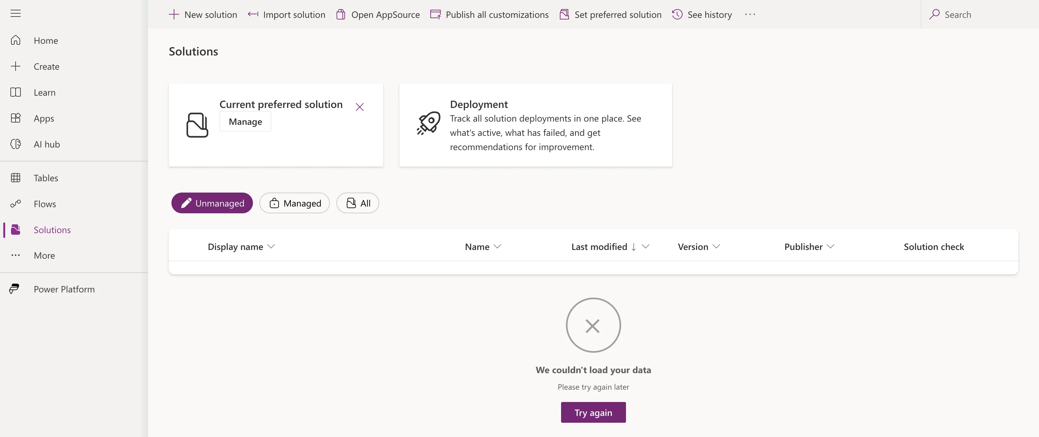1039x437 pixels.
Task: Click the preferred solution puzzle icon
Action: tap(197, 125)
